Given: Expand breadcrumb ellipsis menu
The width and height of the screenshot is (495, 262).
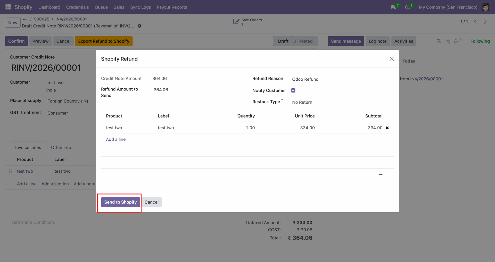Looking at the screenshot, I should 25,19.
